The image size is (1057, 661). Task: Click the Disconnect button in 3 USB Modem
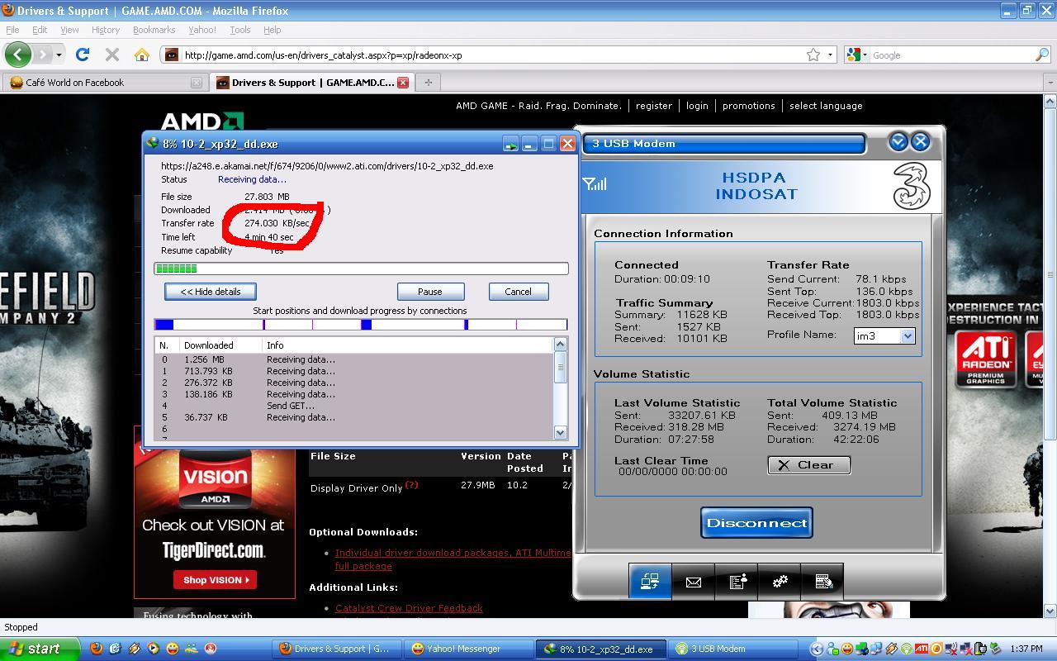pos(756,523)
